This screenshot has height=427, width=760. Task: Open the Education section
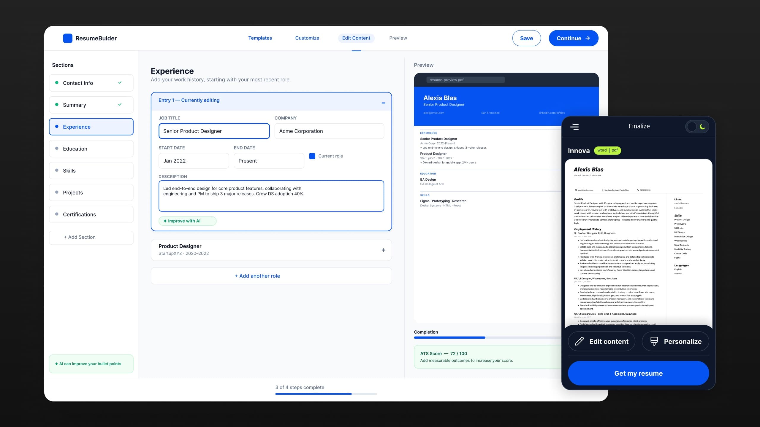(91, 149)
